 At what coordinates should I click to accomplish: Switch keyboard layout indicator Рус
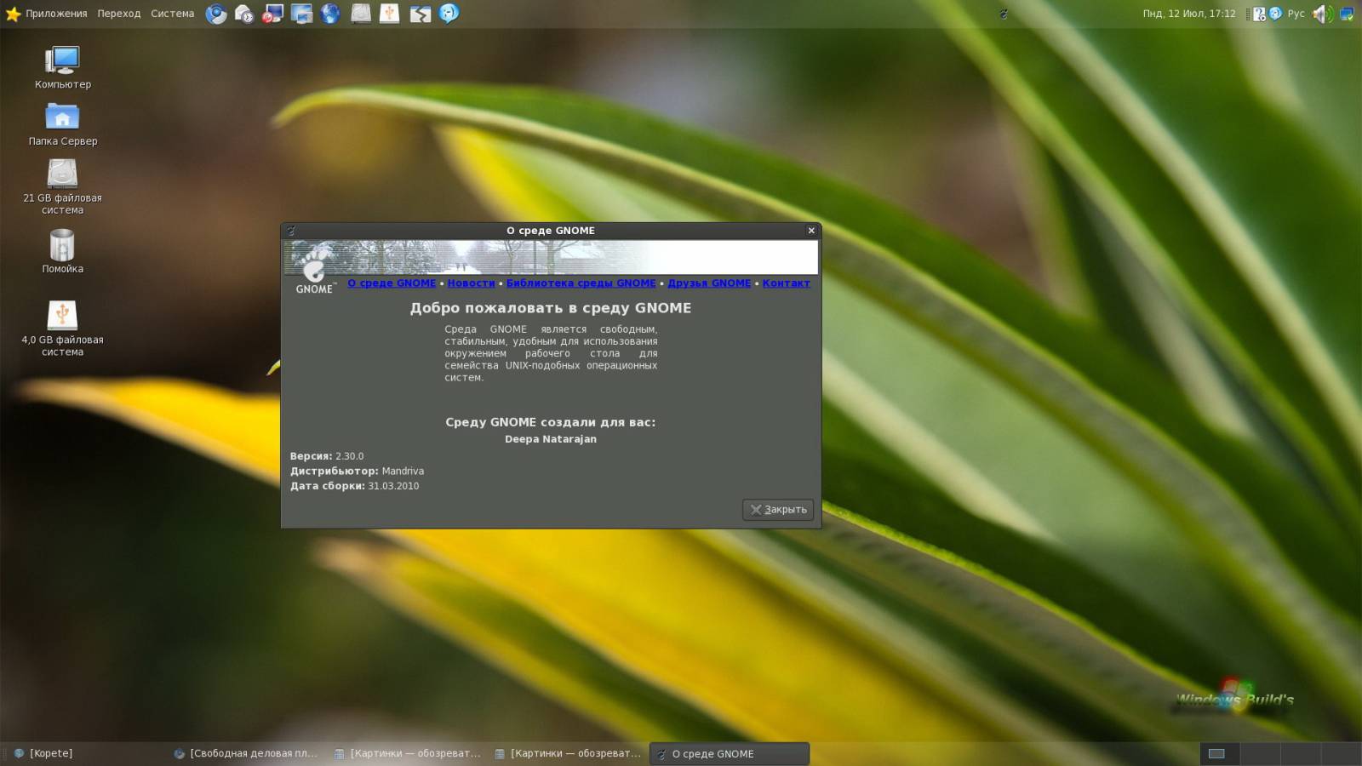tap(1296, 14)
